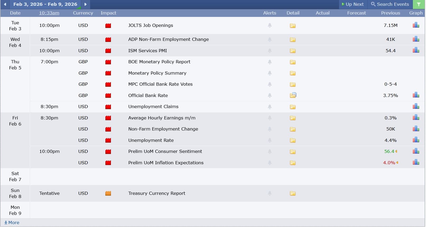Open the green filter funnel icon
The width and height of the screenshot is (426, 227).
(x=419, y=4)
